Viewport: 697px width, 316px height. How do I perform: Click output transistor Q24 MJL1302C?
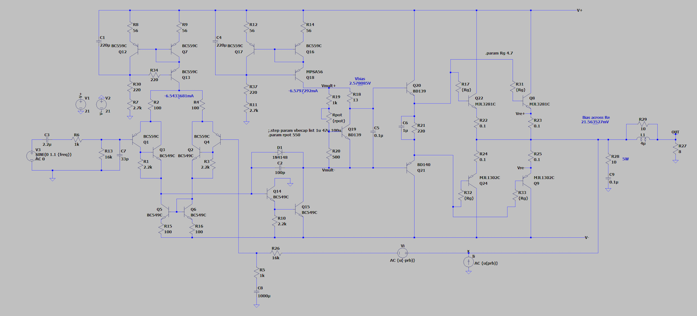pyautogui.click(x=472, y=181)
